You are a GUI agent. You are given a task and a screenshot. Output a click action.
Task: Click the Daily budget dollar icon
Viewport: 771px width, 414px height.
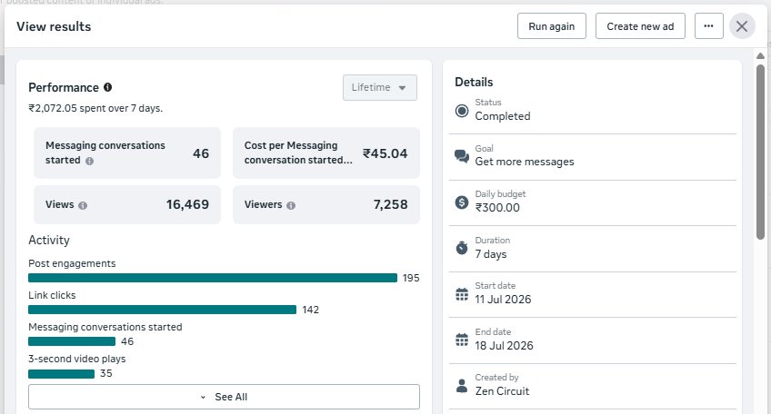point(462,202)
